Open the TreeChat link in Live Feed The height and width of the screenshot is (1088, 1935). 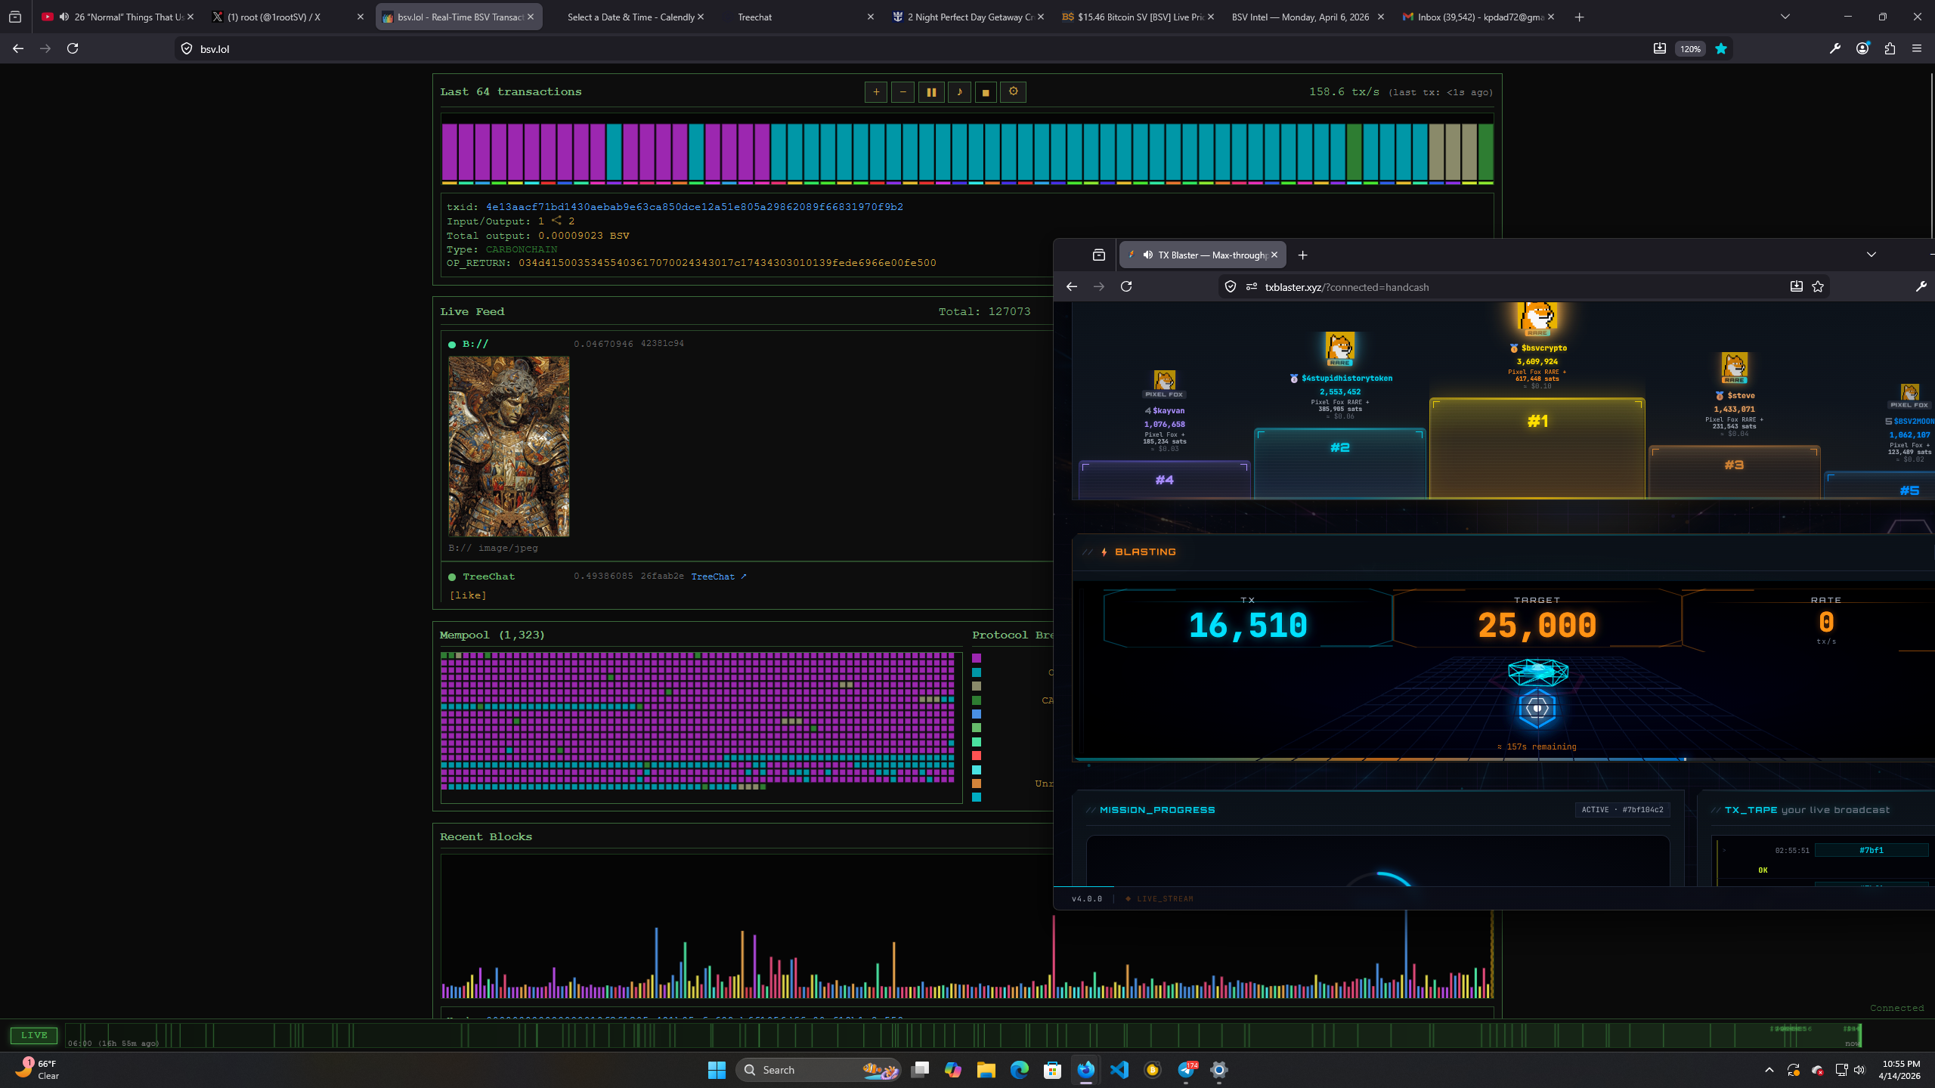718,576
